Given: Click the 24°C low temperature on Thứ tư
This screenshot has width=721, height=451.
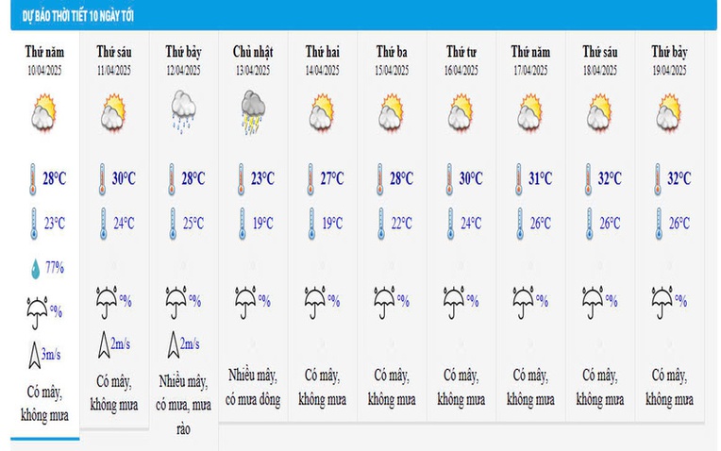Looking at the screenshot, I should tap(471, 224).
